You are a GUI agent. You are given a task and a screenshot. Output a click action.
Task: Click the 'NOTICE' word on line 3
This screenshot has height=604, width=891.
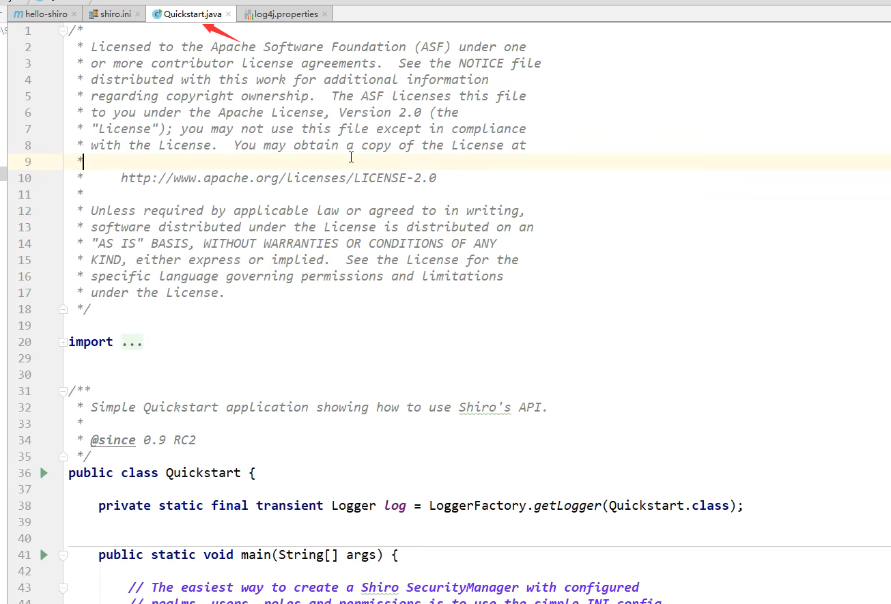[481, 63]
